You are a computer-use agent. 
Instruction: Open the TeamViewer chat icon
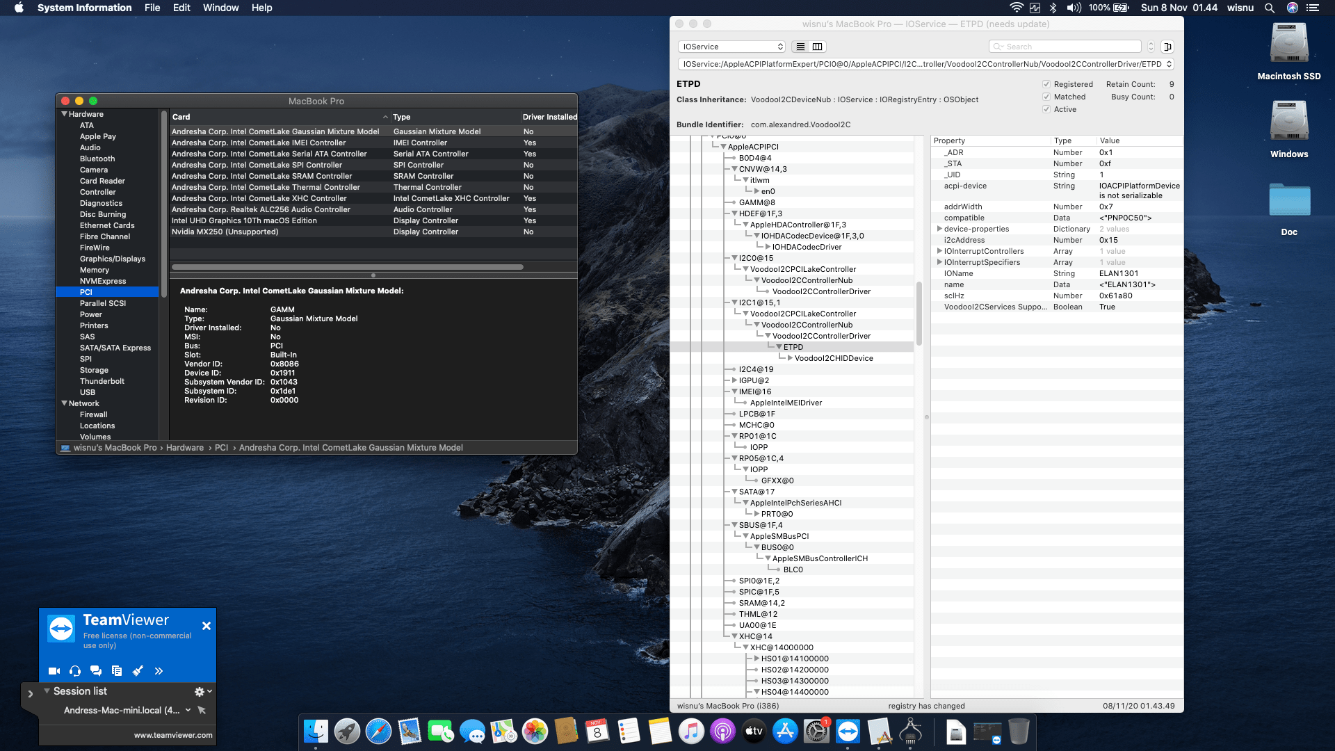[95, 671]
